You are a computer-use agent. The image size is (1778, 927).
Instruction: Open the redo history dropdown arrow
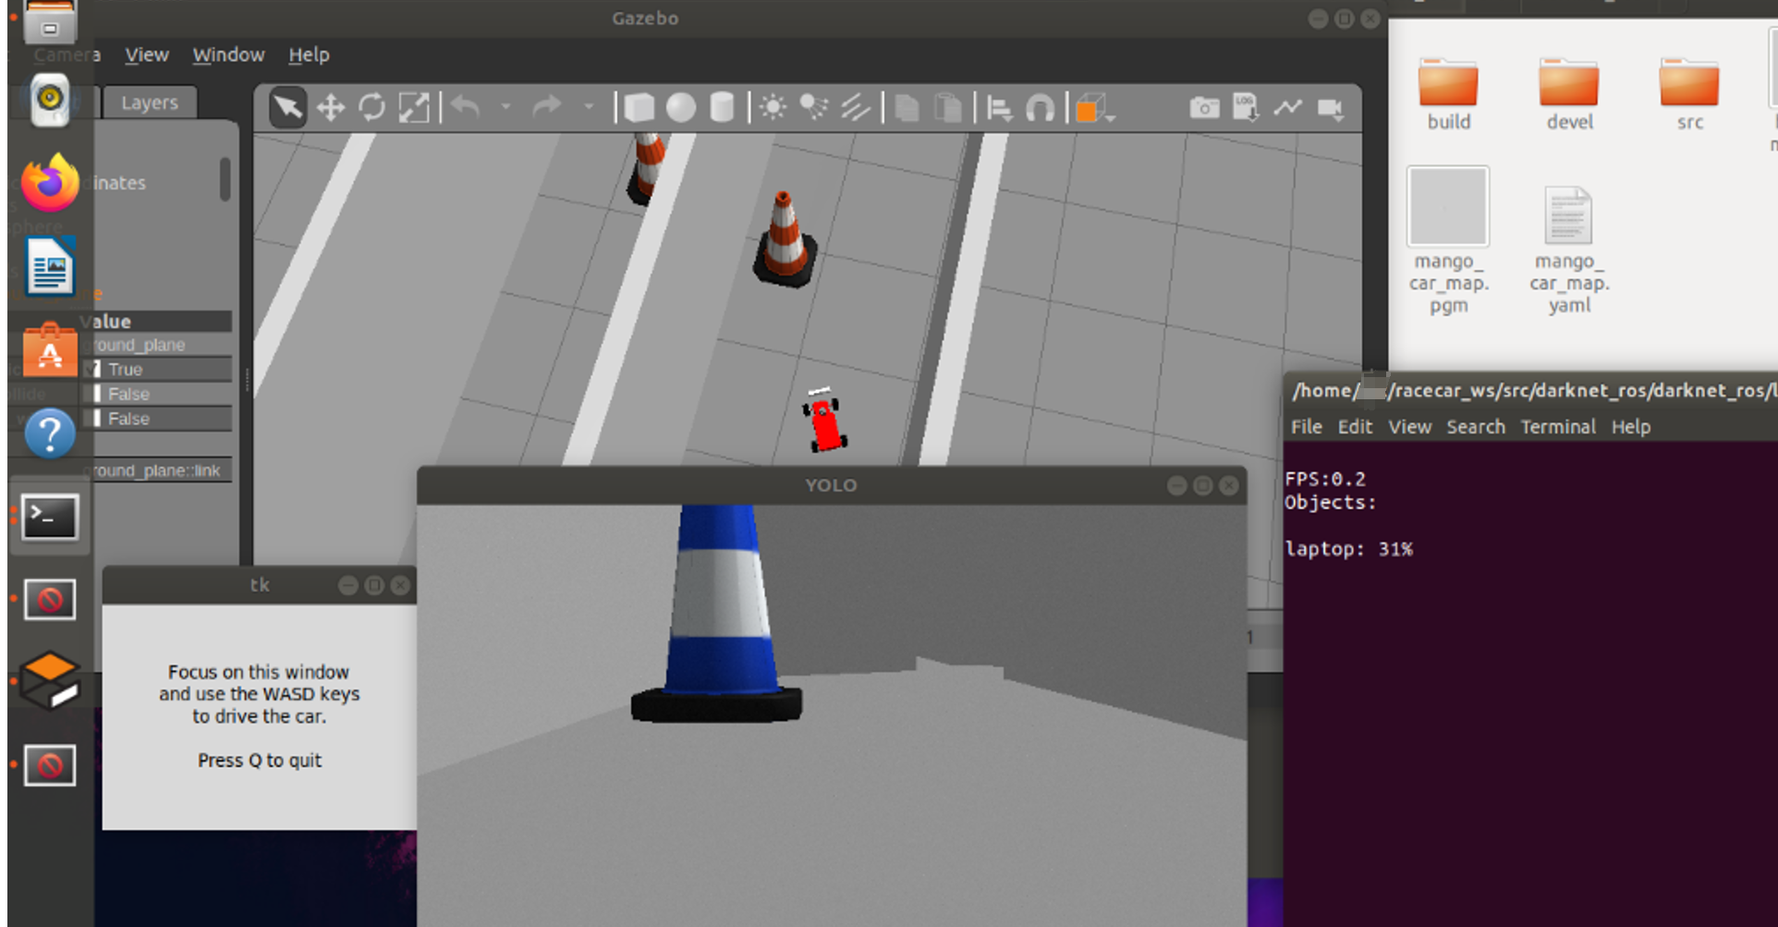click(x=589, y=107)
